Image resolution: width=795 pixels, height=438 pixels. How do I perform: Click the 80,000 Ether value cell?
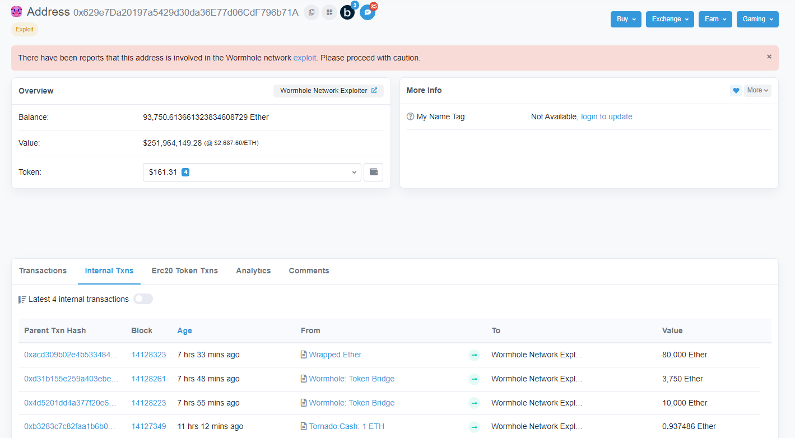pos(685,355)
